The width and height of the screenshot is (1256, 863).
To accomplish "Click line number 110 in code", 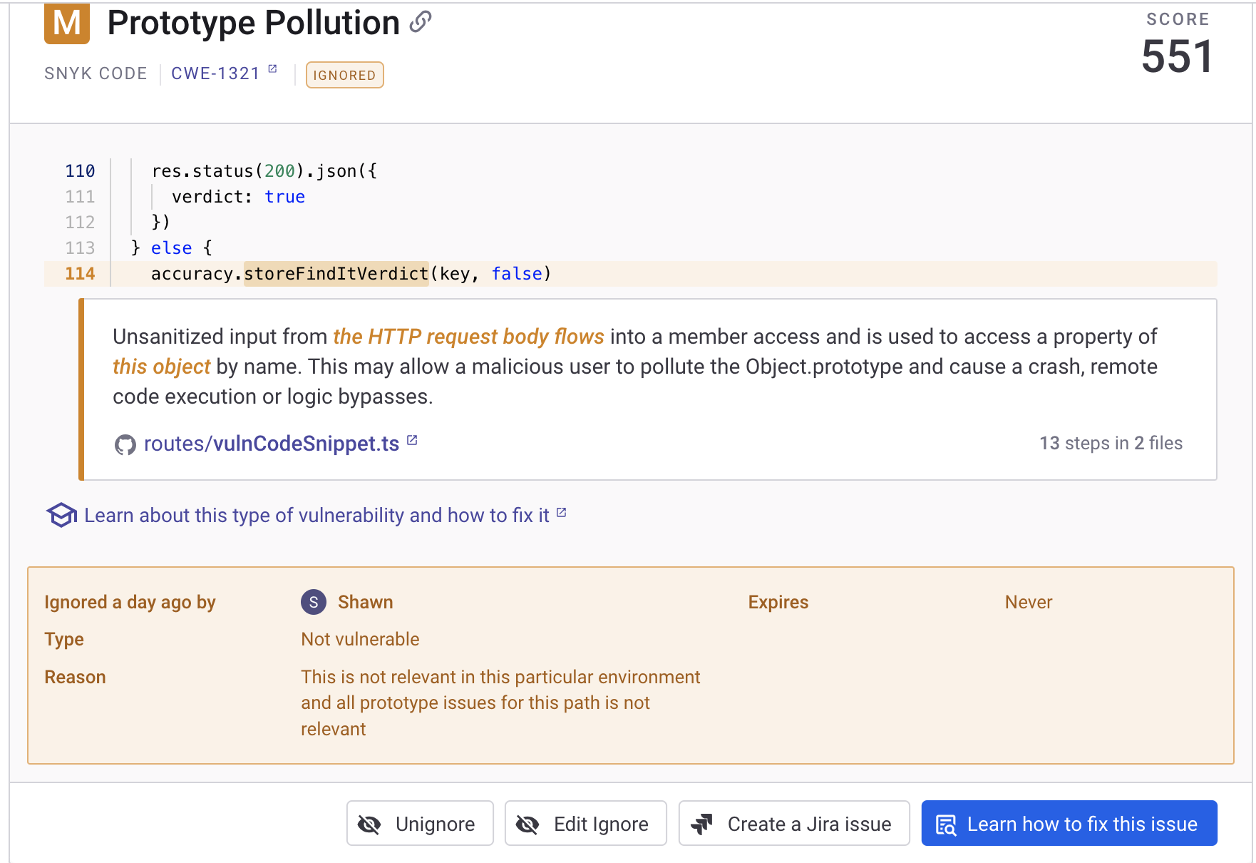I will tap(80, 171).
